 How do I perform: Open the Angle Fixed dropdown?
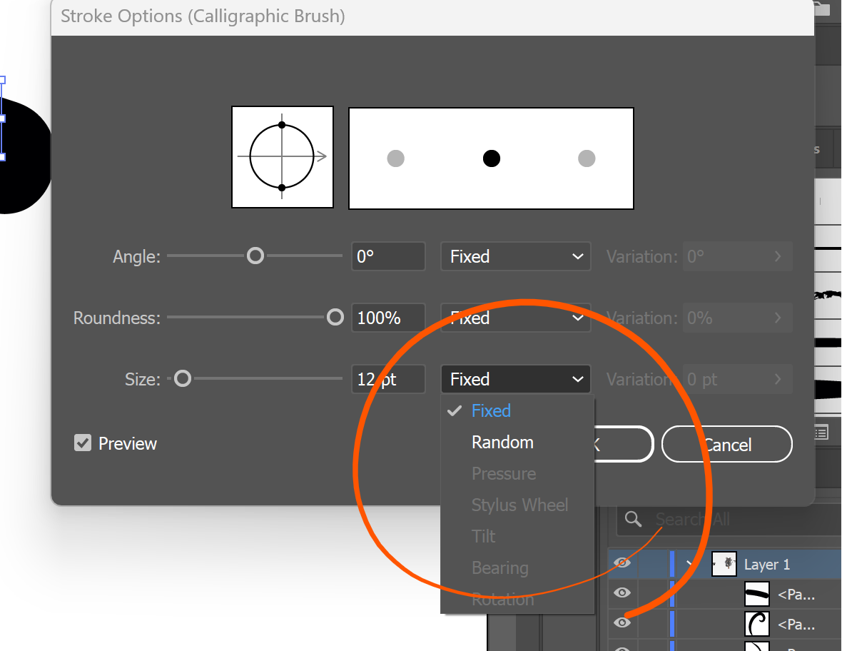[x=515, y=256]
